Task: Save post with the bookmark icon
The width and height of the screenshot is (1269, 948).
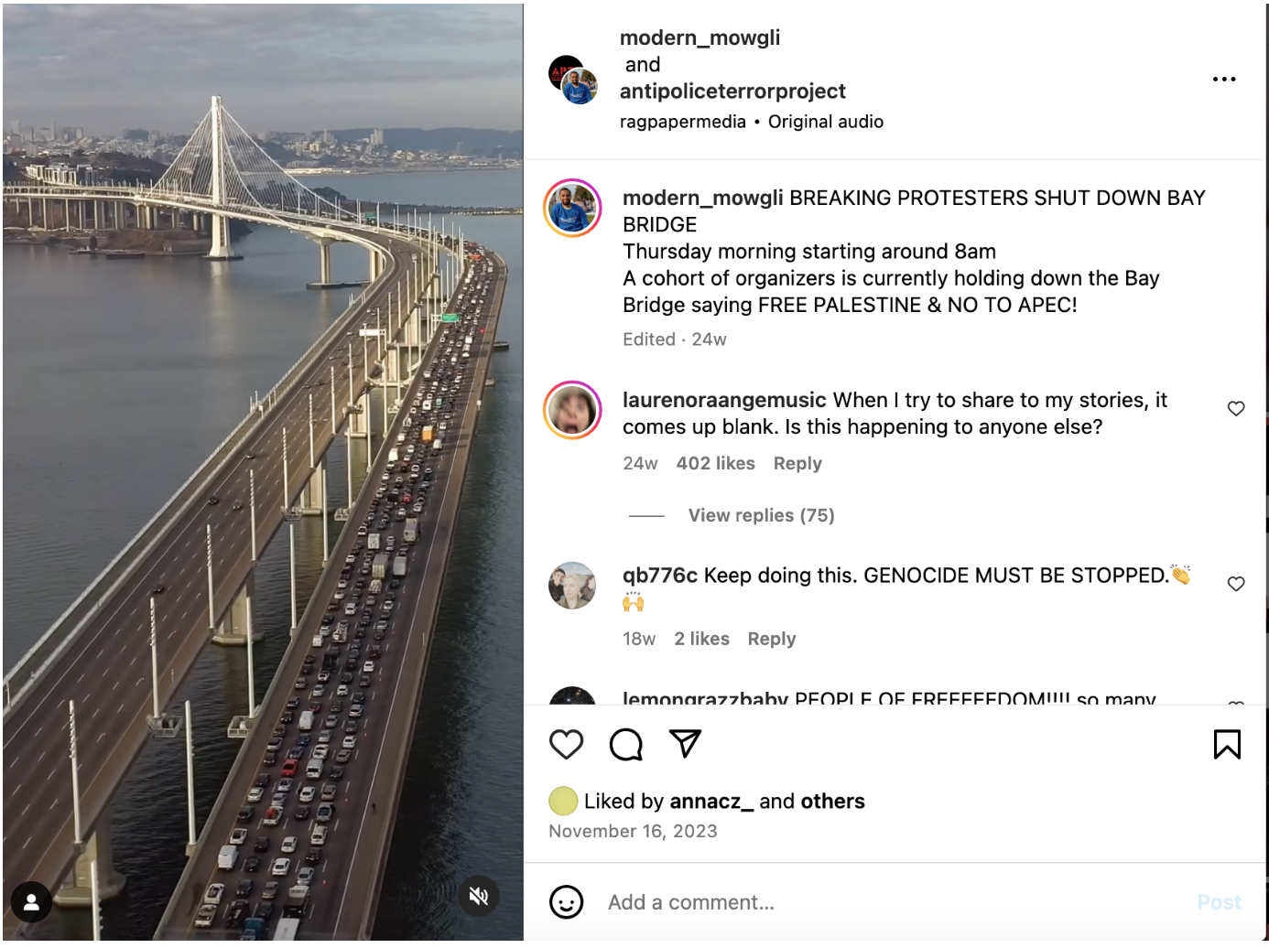Action: [1227, 745]
